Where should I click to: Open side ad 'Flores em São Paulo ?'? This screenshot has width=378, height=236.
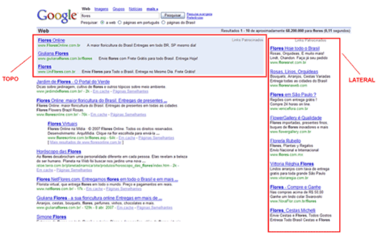(293, 95)
